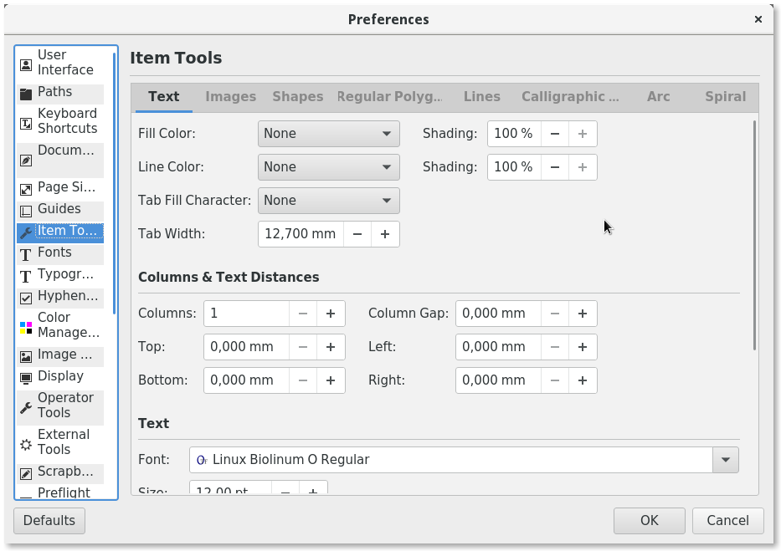Open the Guides section icon
This screenshot has height=551, width=781.
tap(26, 210)
